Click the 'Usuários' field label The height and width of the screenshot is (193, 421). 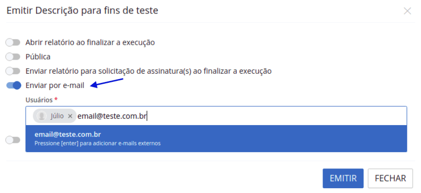(39, 100)
